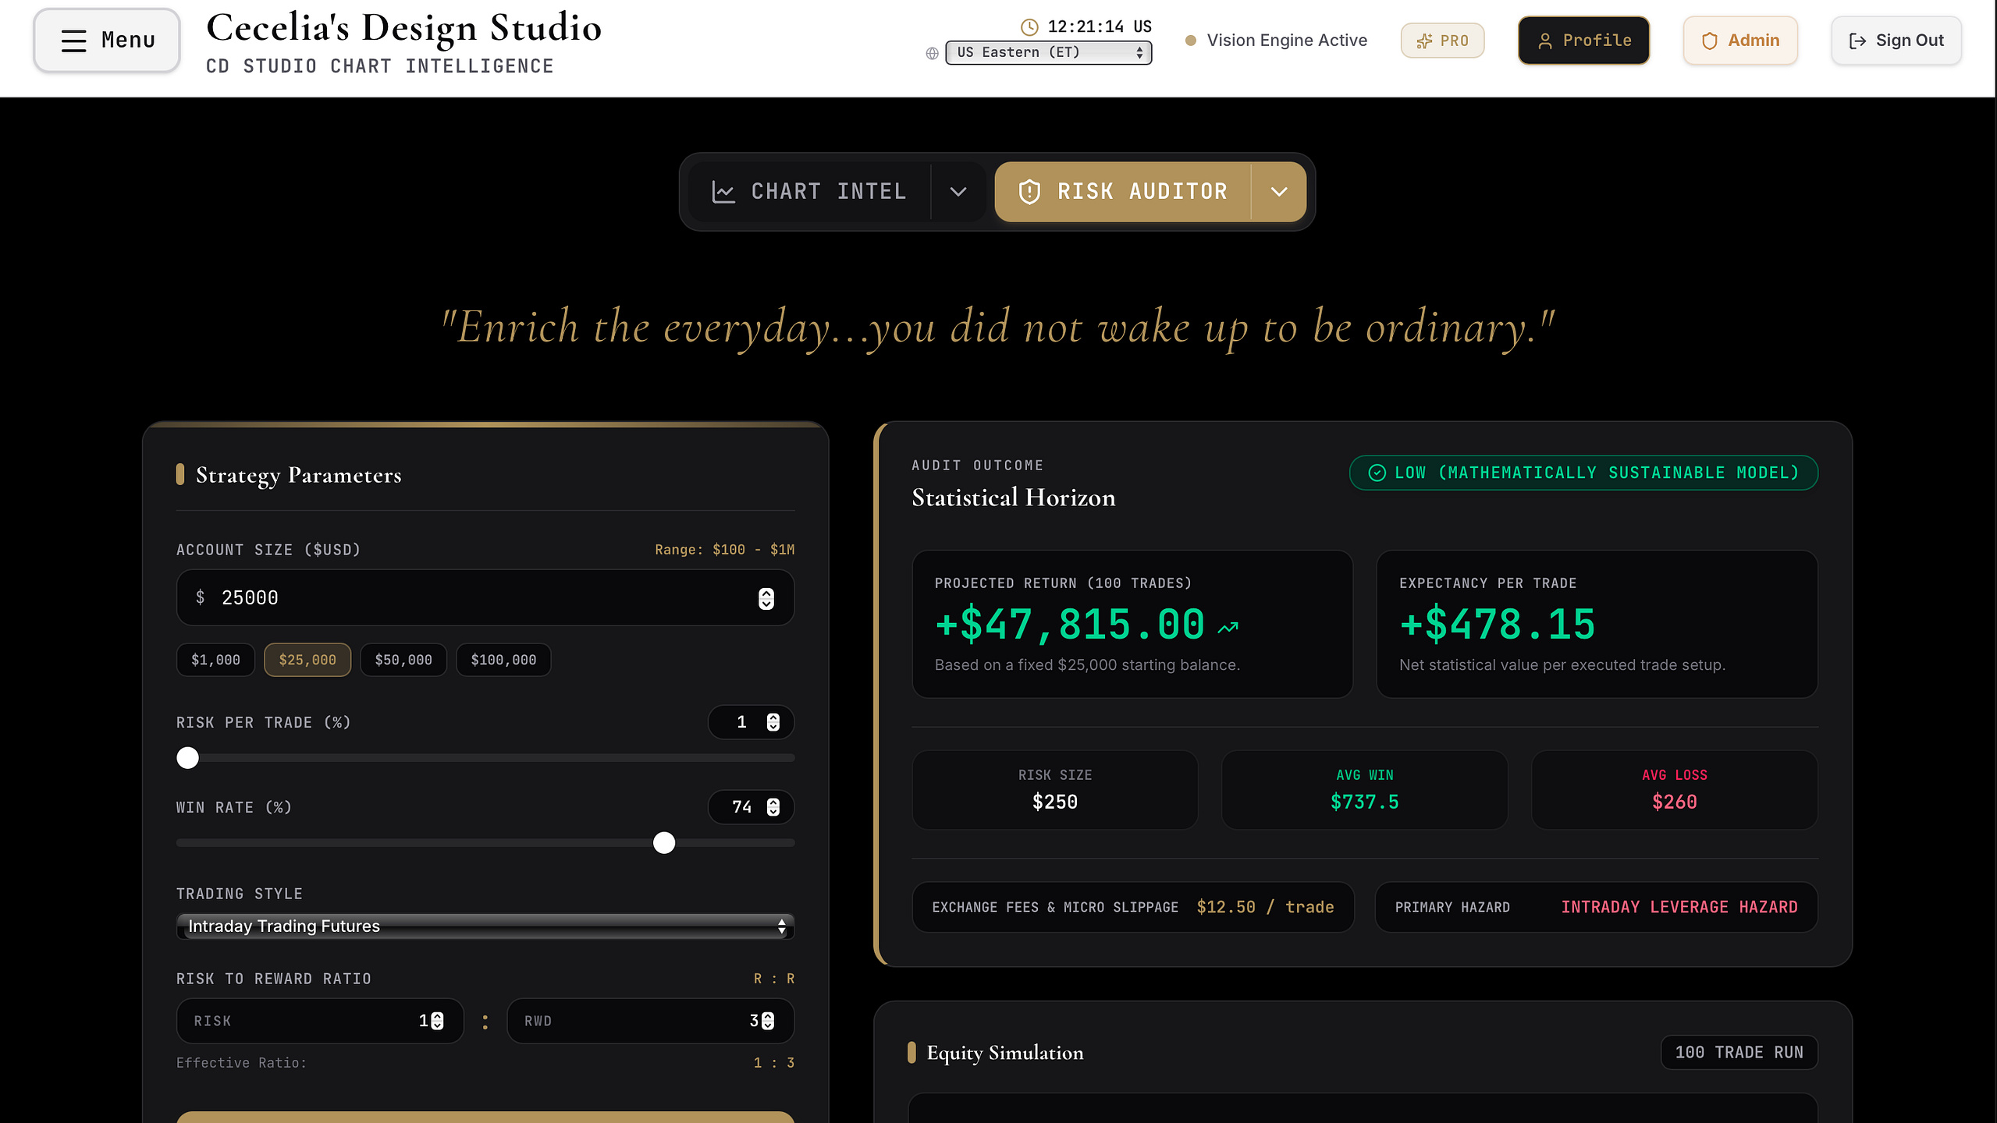Click the $12.50 / trade fee value
The height and width of the screenshot is (1123, 1997).
point(1265,907)
